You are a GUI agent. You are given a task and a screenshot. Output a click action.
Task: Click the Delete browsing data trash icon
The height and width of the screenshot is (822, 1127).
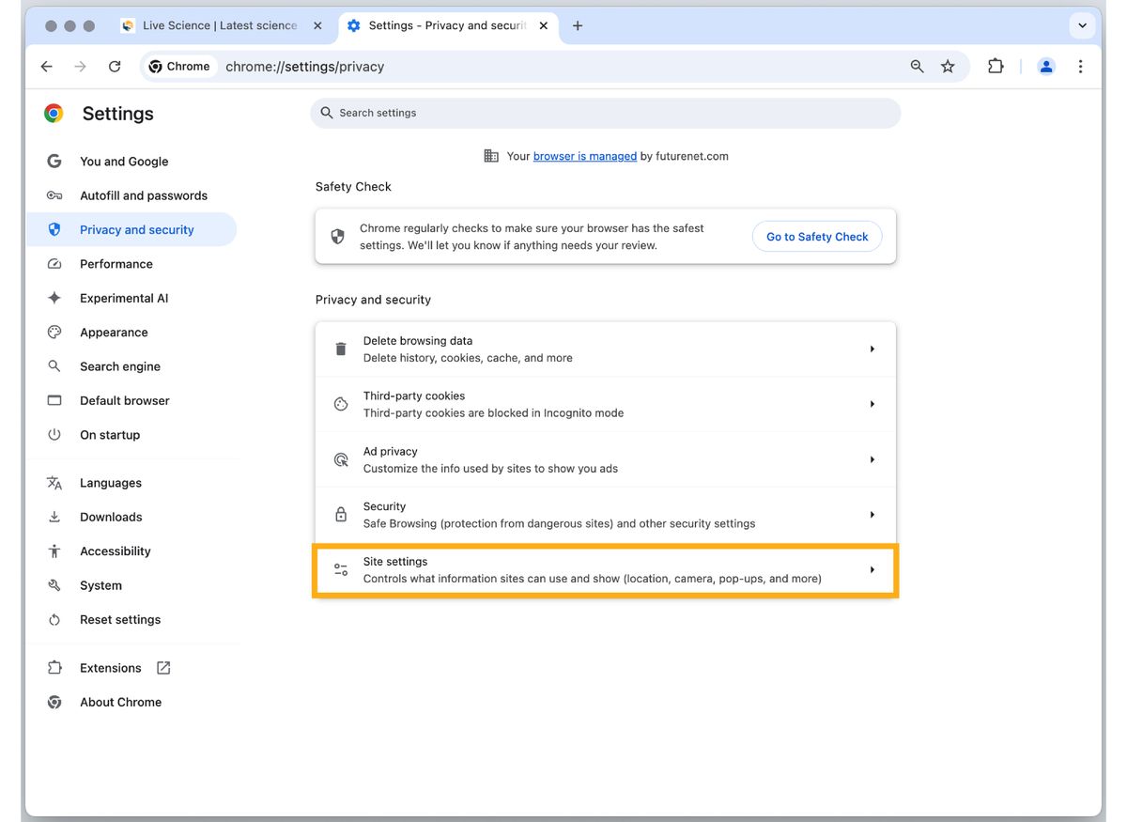pos(341,349)
